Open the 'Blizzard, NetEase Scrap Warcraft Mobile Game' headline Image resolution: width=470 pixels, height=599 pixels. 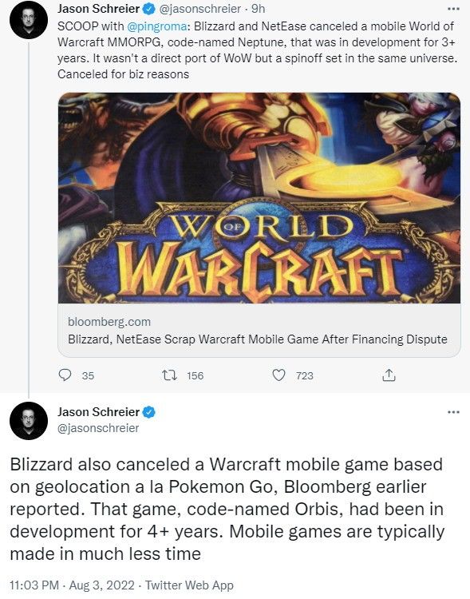pyautogui.click(x=257, y=339)
